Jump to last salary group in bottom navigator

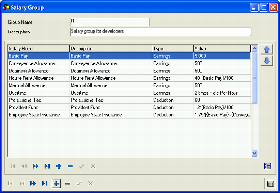[x=45, y=183]
